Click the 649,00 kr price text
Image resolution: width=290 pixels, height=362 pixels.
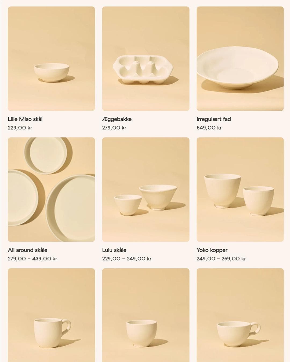(x=209, y=128)
